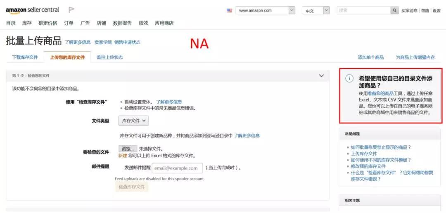This screenshot has width=446, height=213.
Task: Click 了解更多信息 after 自动设置变体
Action: tap(168, 102)
